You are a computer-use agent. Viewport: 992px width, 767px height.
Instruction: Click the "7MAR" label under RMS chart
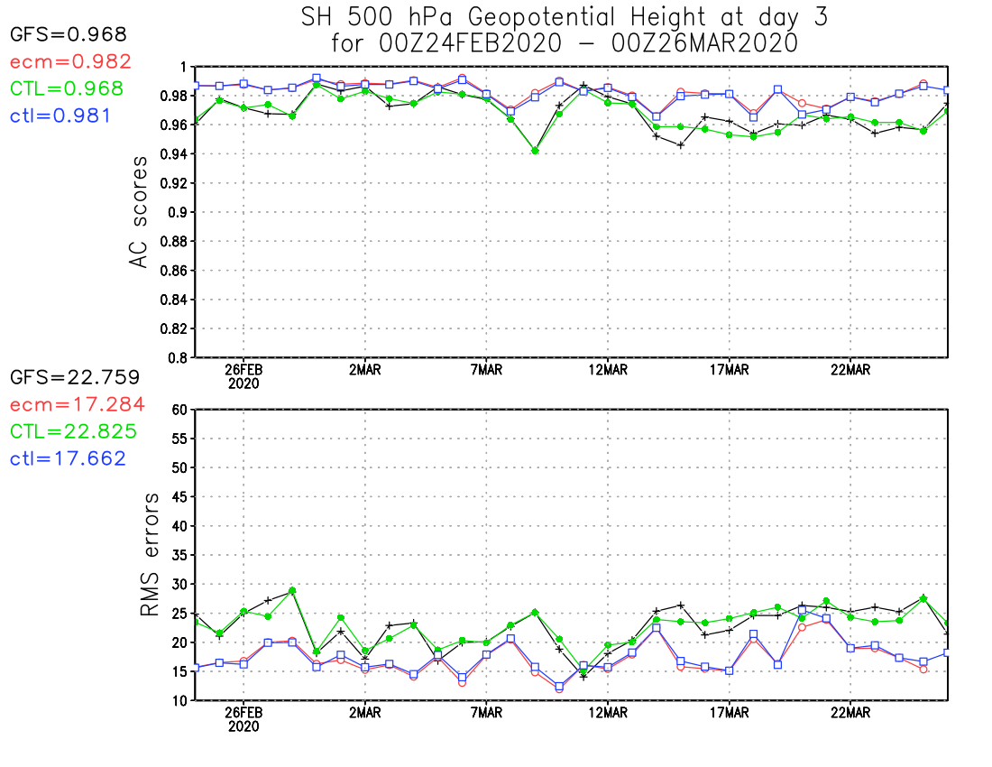[x=486, y=713]
